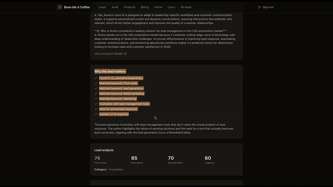The image size is (333, 187).
Task: Click the checkmark beside mention of AI response
Action: (96, 114)
